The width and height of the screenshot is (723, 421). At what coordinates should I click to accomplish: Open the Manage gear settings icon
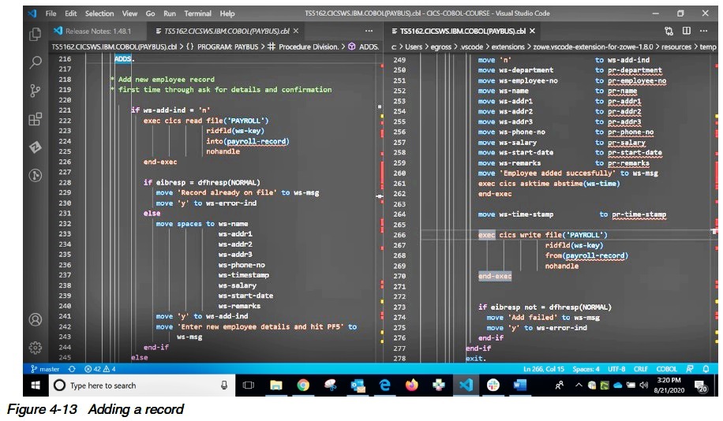point(35,347)
